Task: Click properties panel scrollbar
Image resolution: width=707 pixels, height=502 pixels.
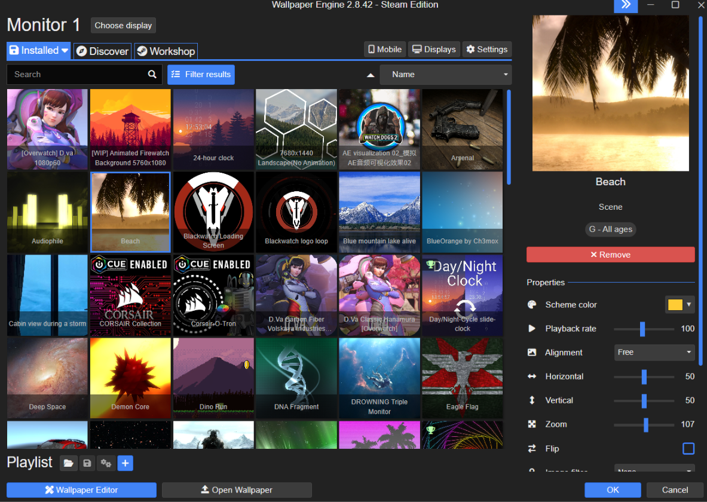Action: 700,192
